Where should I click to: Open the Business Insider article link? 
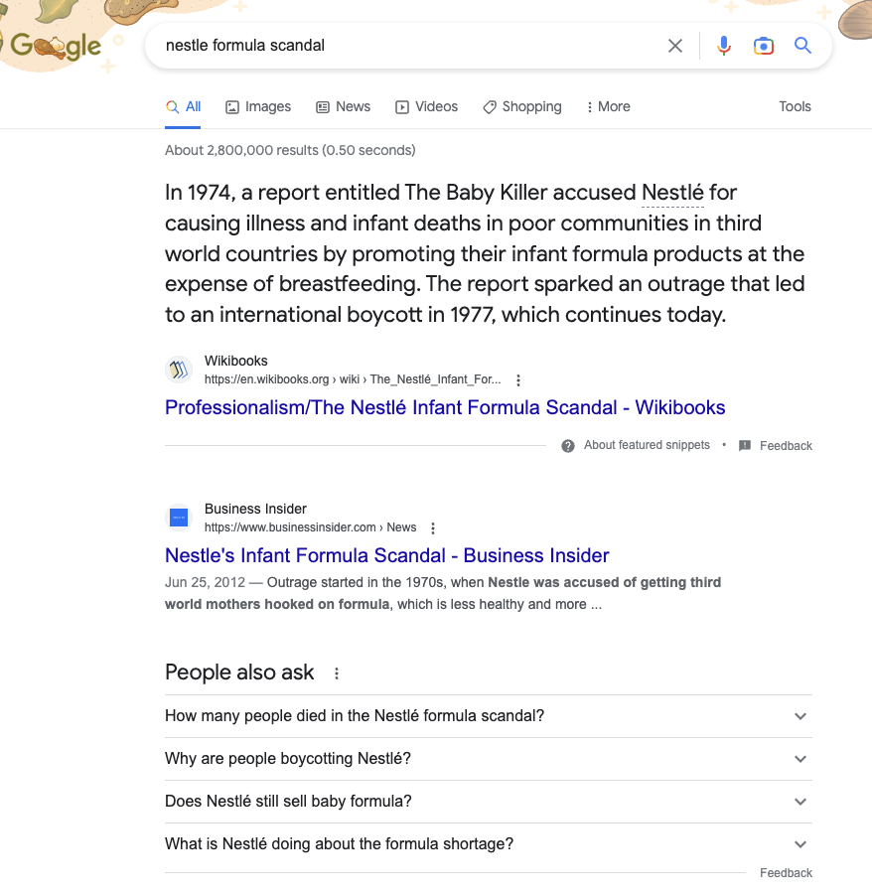(x=386, y=555)
